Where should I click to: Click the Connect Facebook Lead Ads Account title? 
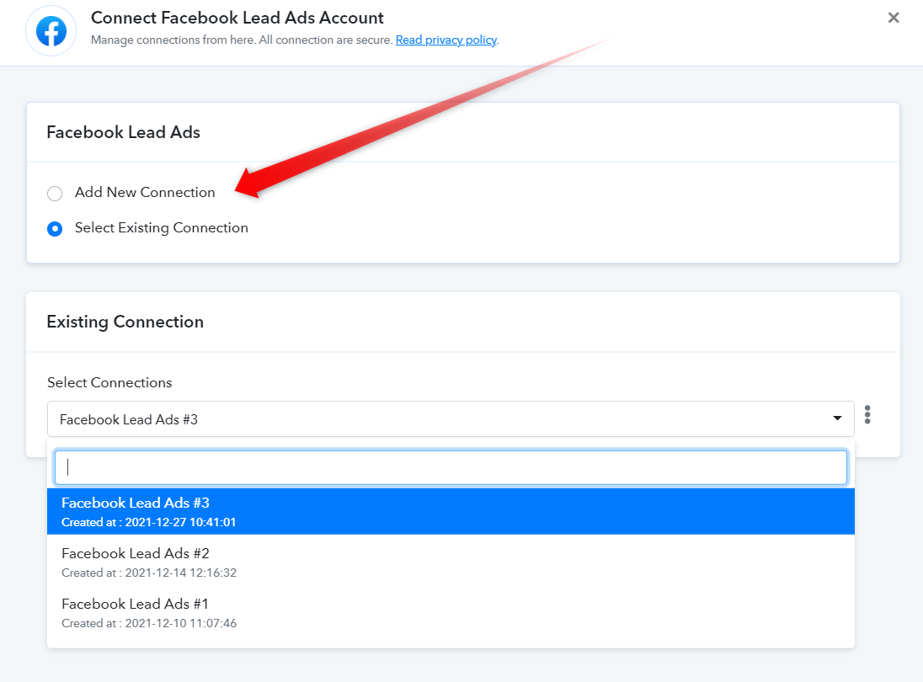click(237, 18)
